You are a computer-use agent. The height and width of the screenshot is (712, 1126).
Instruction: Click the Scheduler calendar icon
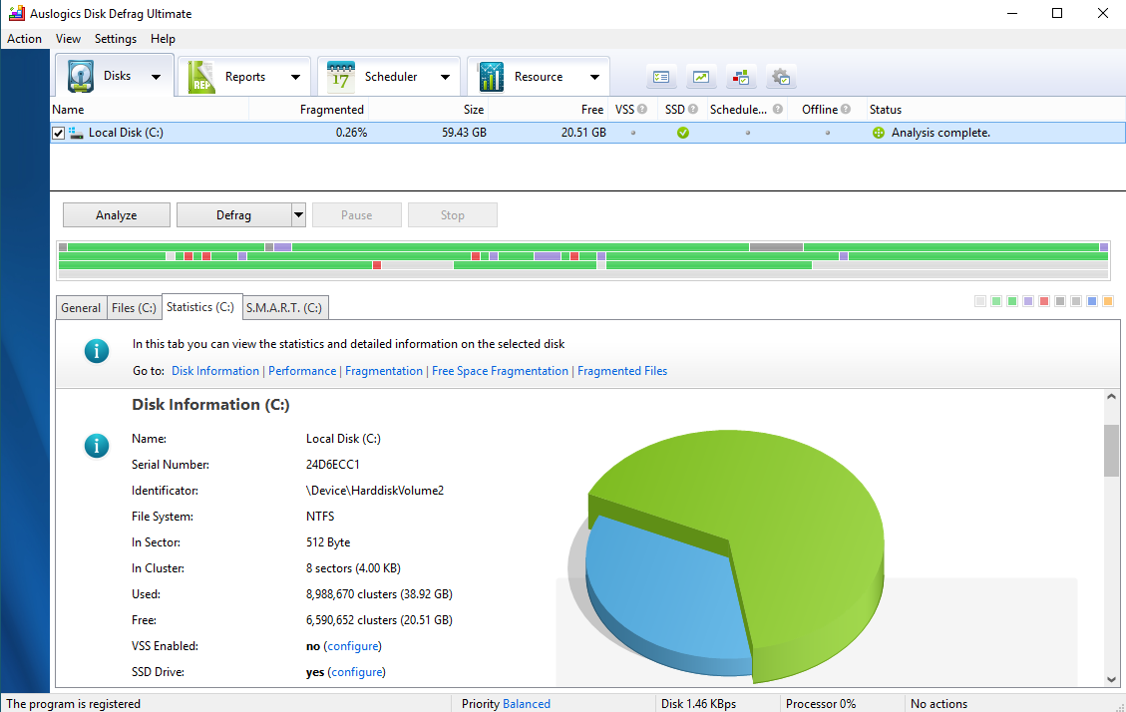[x=341, y=77]
